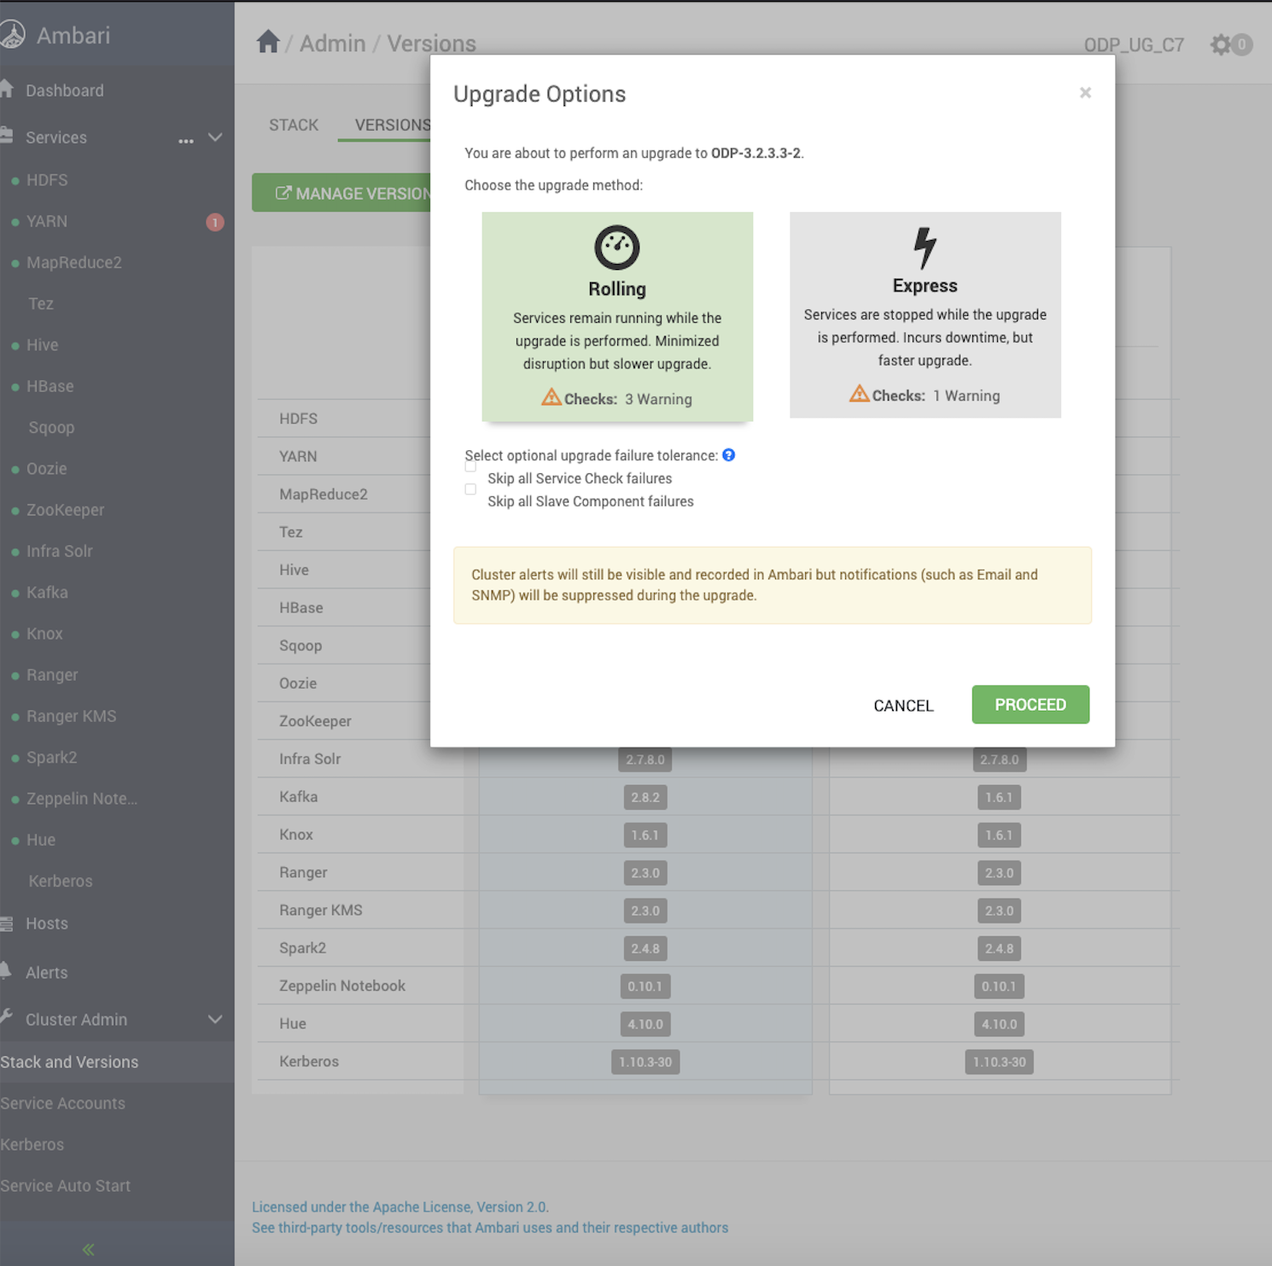The image size is (1272, 1266).
Task: Click the Ambari logo icon
Action: point(12,35)
